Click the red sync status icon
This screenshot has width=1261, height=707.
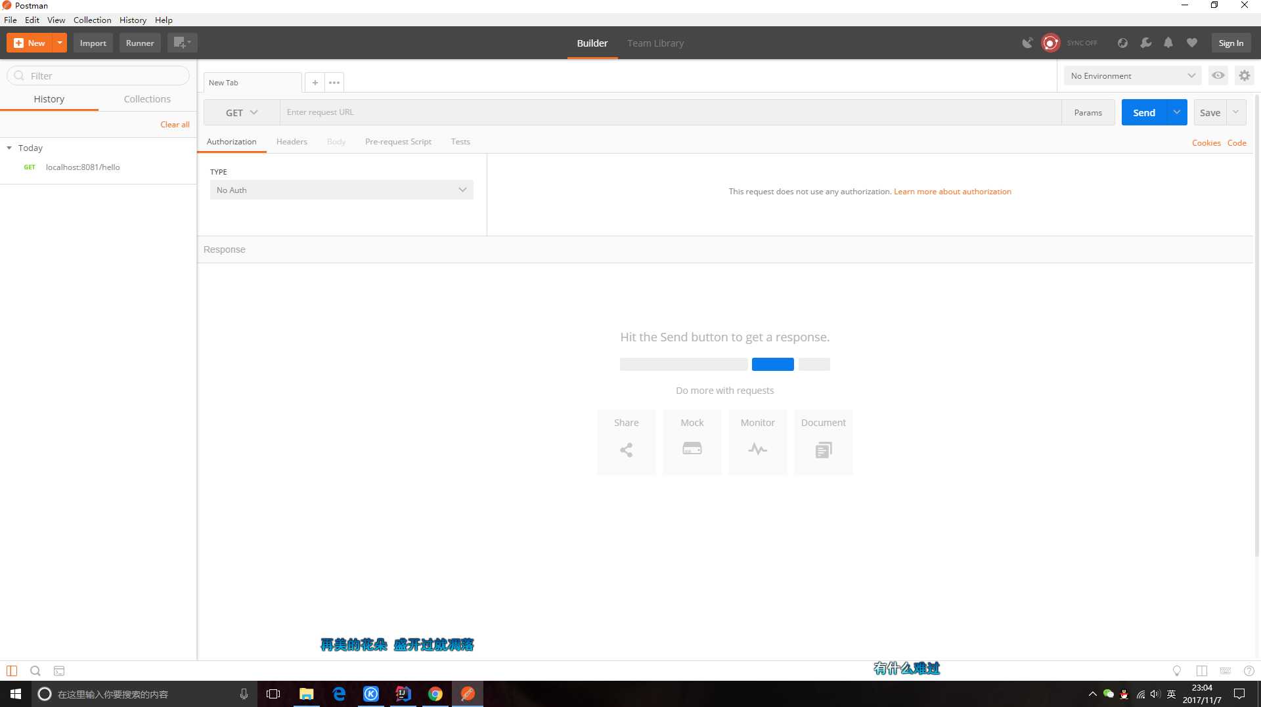1051,43
